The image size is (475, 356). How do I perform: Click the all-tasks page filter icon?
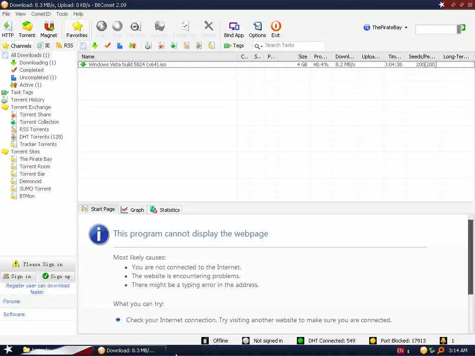click(83, 46)
